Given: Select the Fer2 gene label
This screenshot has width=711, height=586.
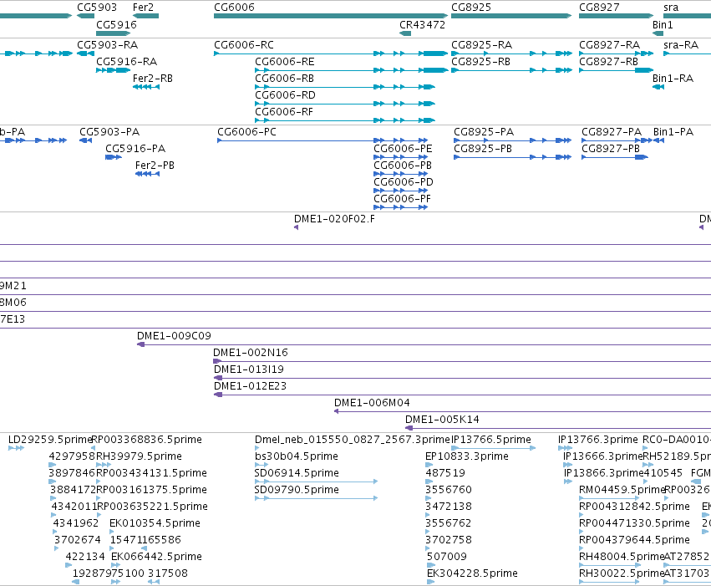Looking at the screenshot, I should [143, 8].
